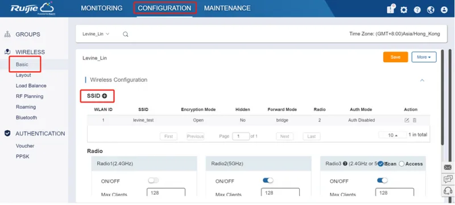Viewport: 455px width, 205px height.
Task: Click the Time Zone Asia/Hong_Kong text
Action: [x=394, y=34]
